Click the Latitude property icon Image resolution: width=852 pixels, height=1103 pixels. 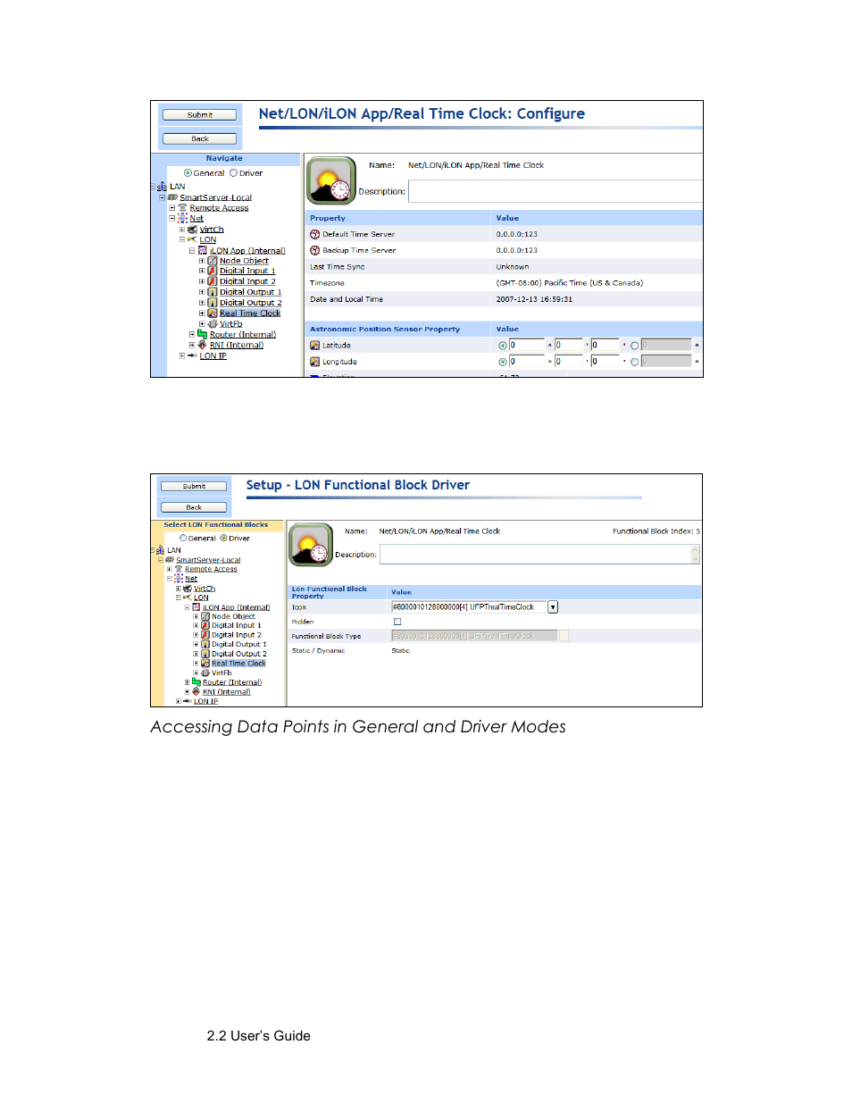[x=314, y=345]
